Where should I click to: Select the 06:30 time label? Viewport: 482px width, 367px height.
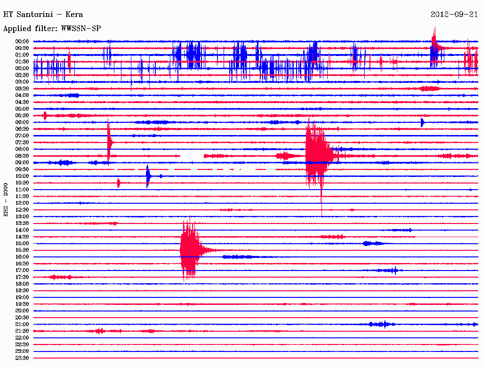[22, 129]
